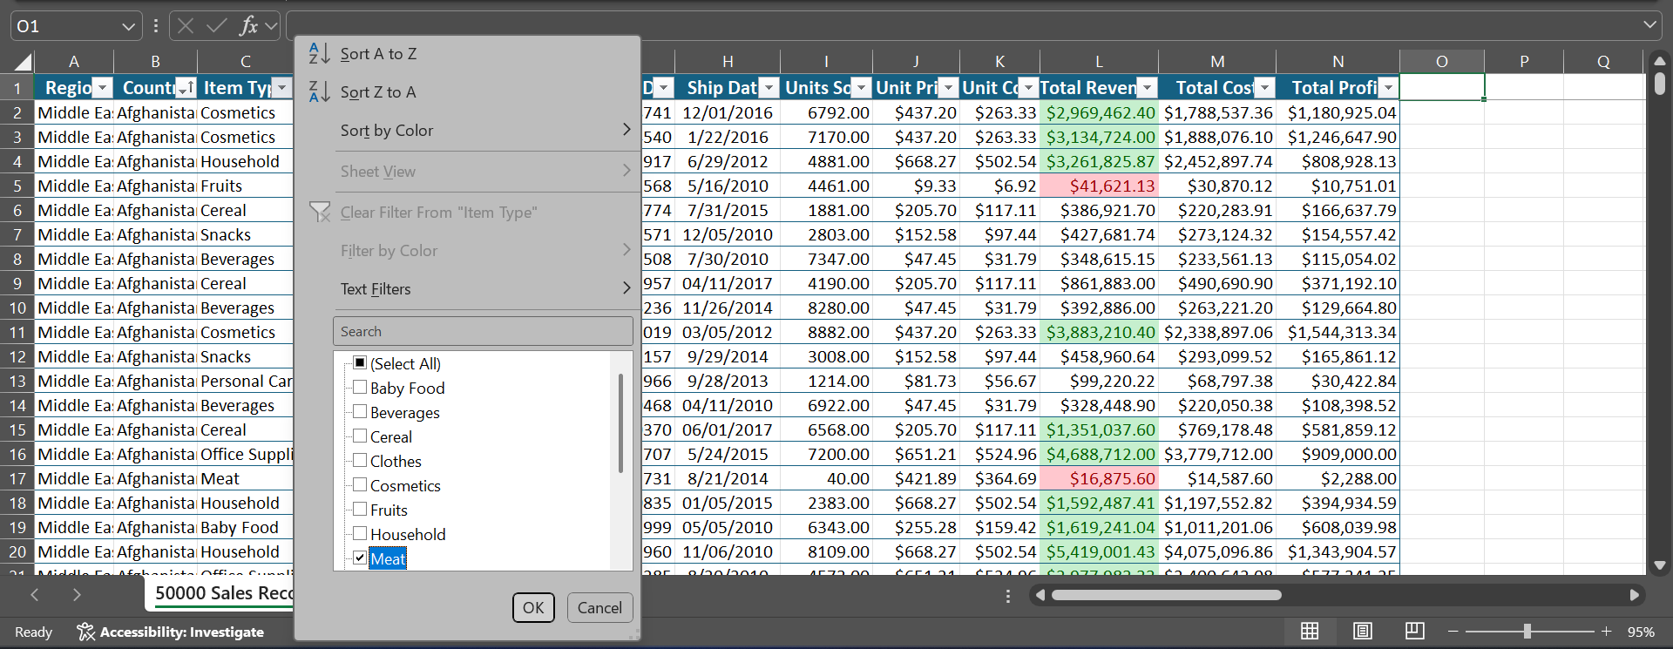Select the column P header

point(1524,62)
